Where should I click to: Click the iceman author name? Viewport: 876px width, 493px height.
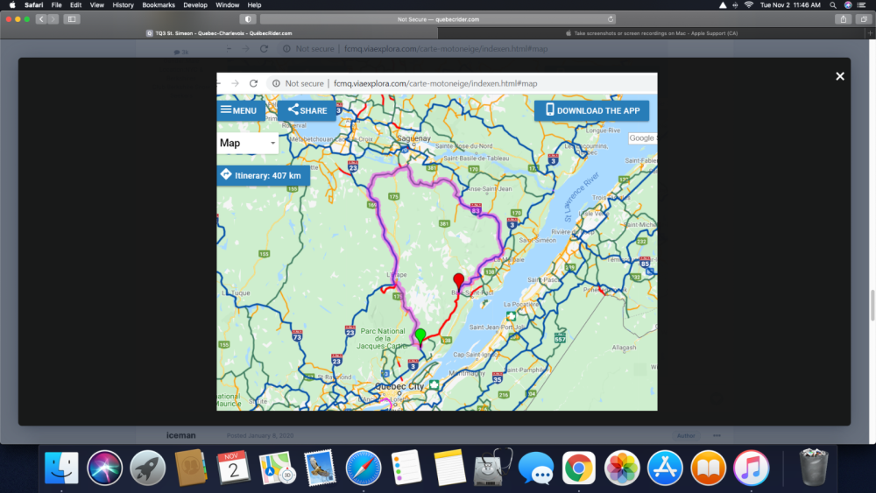coord(181,435)
